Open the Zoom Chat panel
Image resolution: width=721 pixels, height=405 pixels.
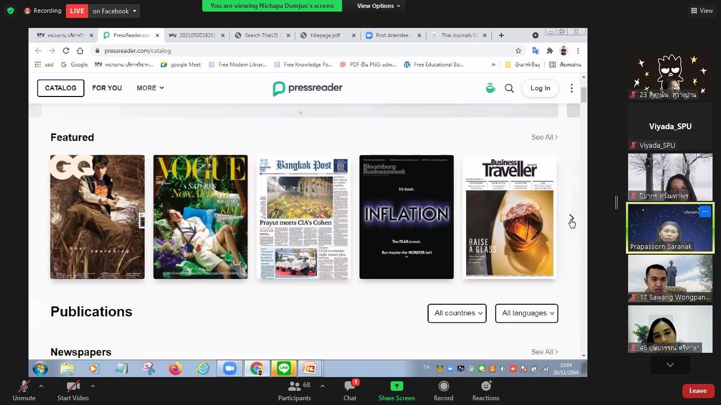[x=350, y=391]
